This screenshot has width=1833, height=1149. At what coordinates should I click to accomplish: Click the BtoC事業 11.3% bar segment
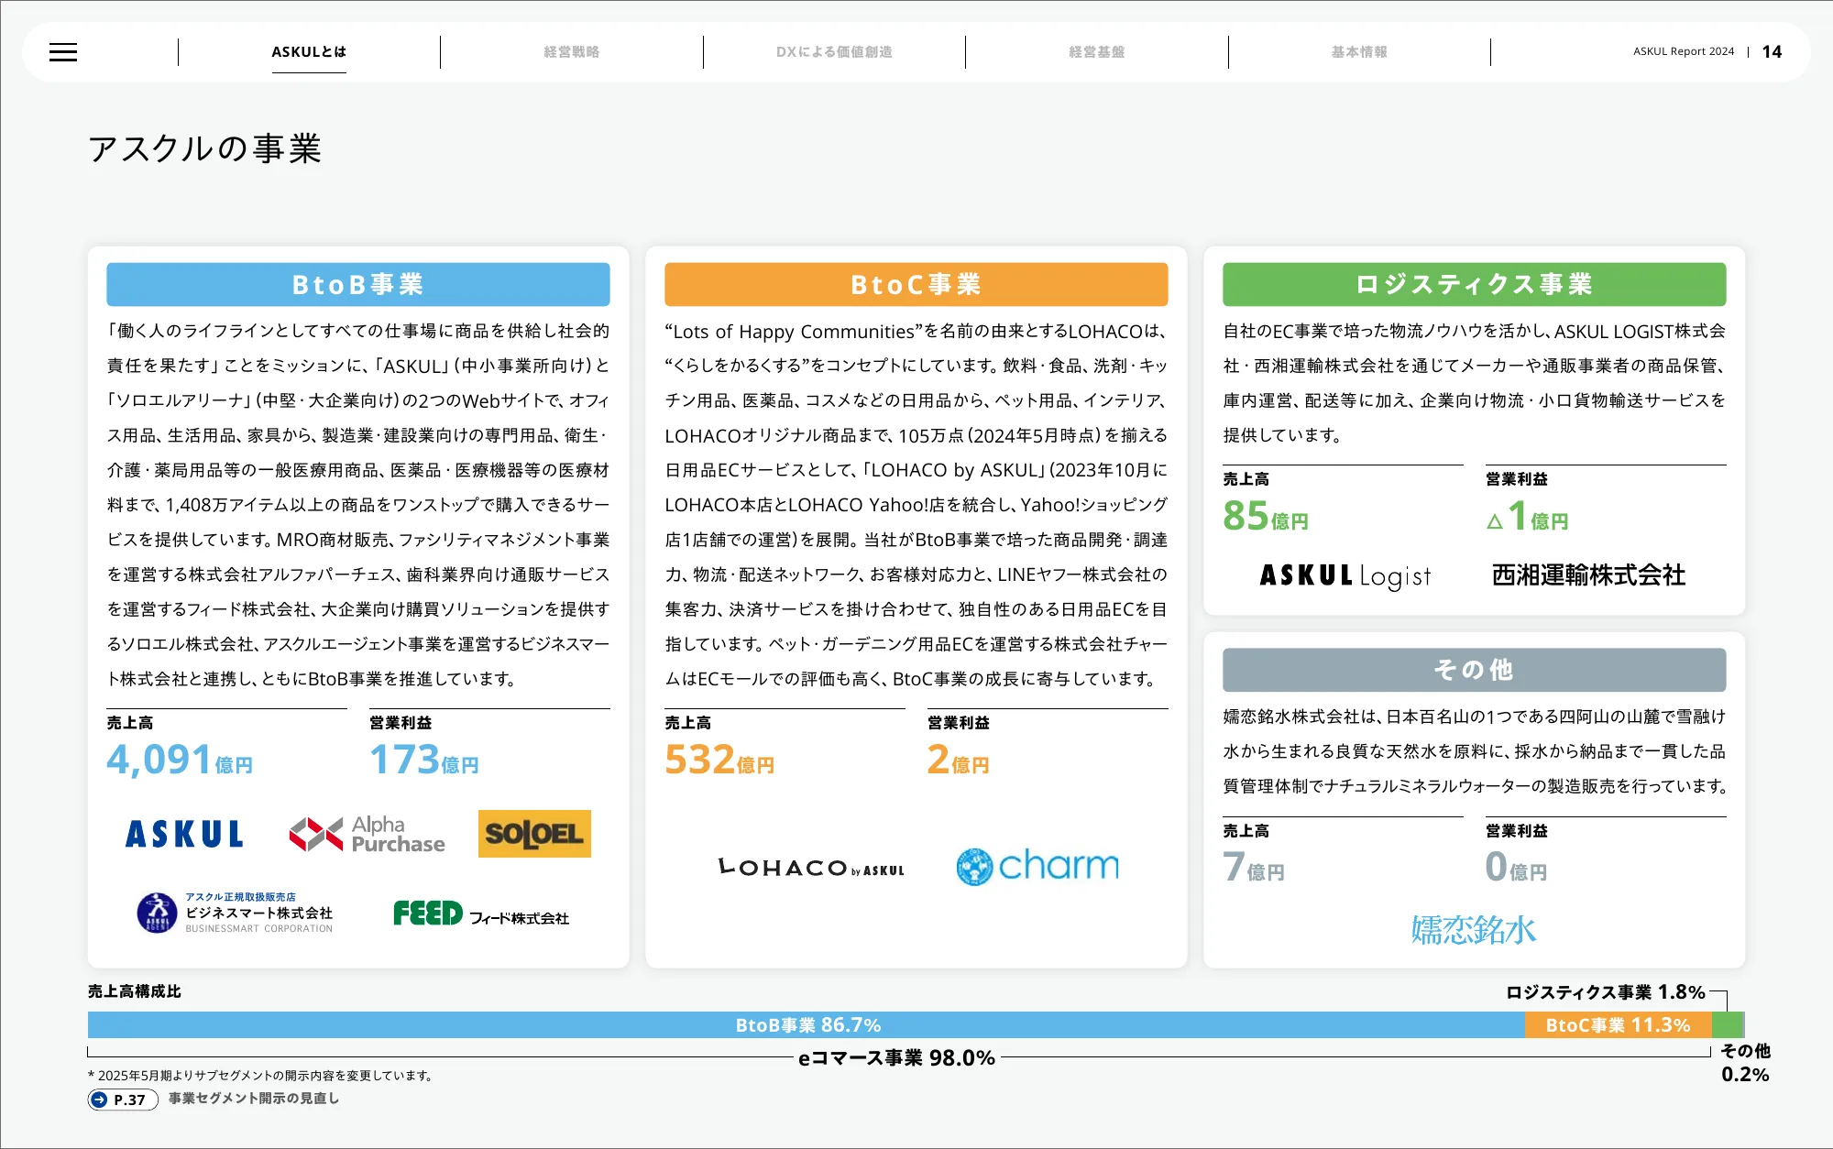tap(1618, 1025)
